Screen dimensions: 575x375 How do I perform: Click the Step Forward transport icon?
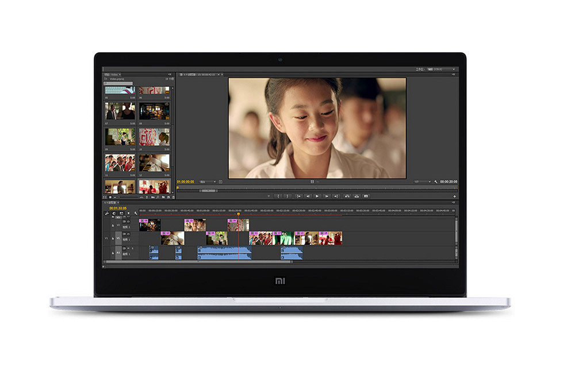tap(327, 195)
